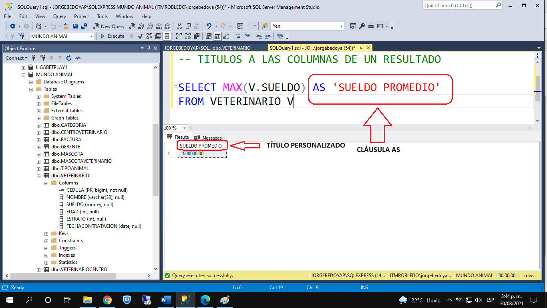Click the Execute query button

coord(112,36)
